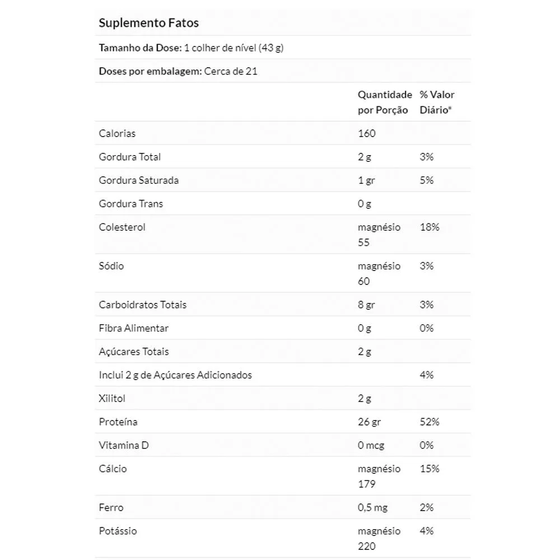Click the Colesterol 18% daily value
The height and width of the screenshot is (560, 560).
pyautogui.click(x=430, y=227)
